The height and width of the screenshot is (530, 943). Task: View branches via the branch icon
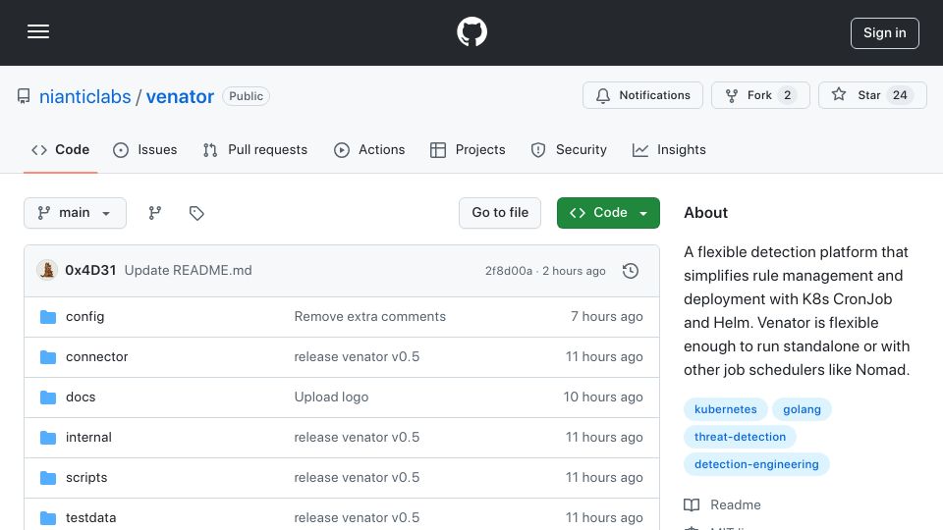[155, 213]
